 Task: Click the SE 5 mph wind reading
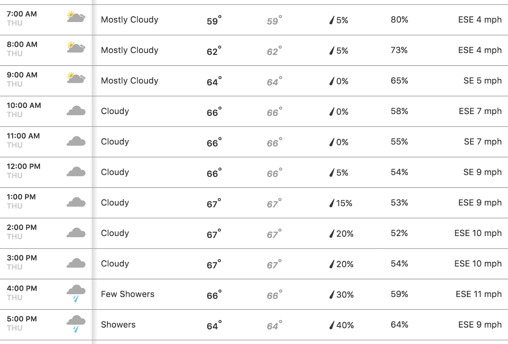click(x=482, y=81)
